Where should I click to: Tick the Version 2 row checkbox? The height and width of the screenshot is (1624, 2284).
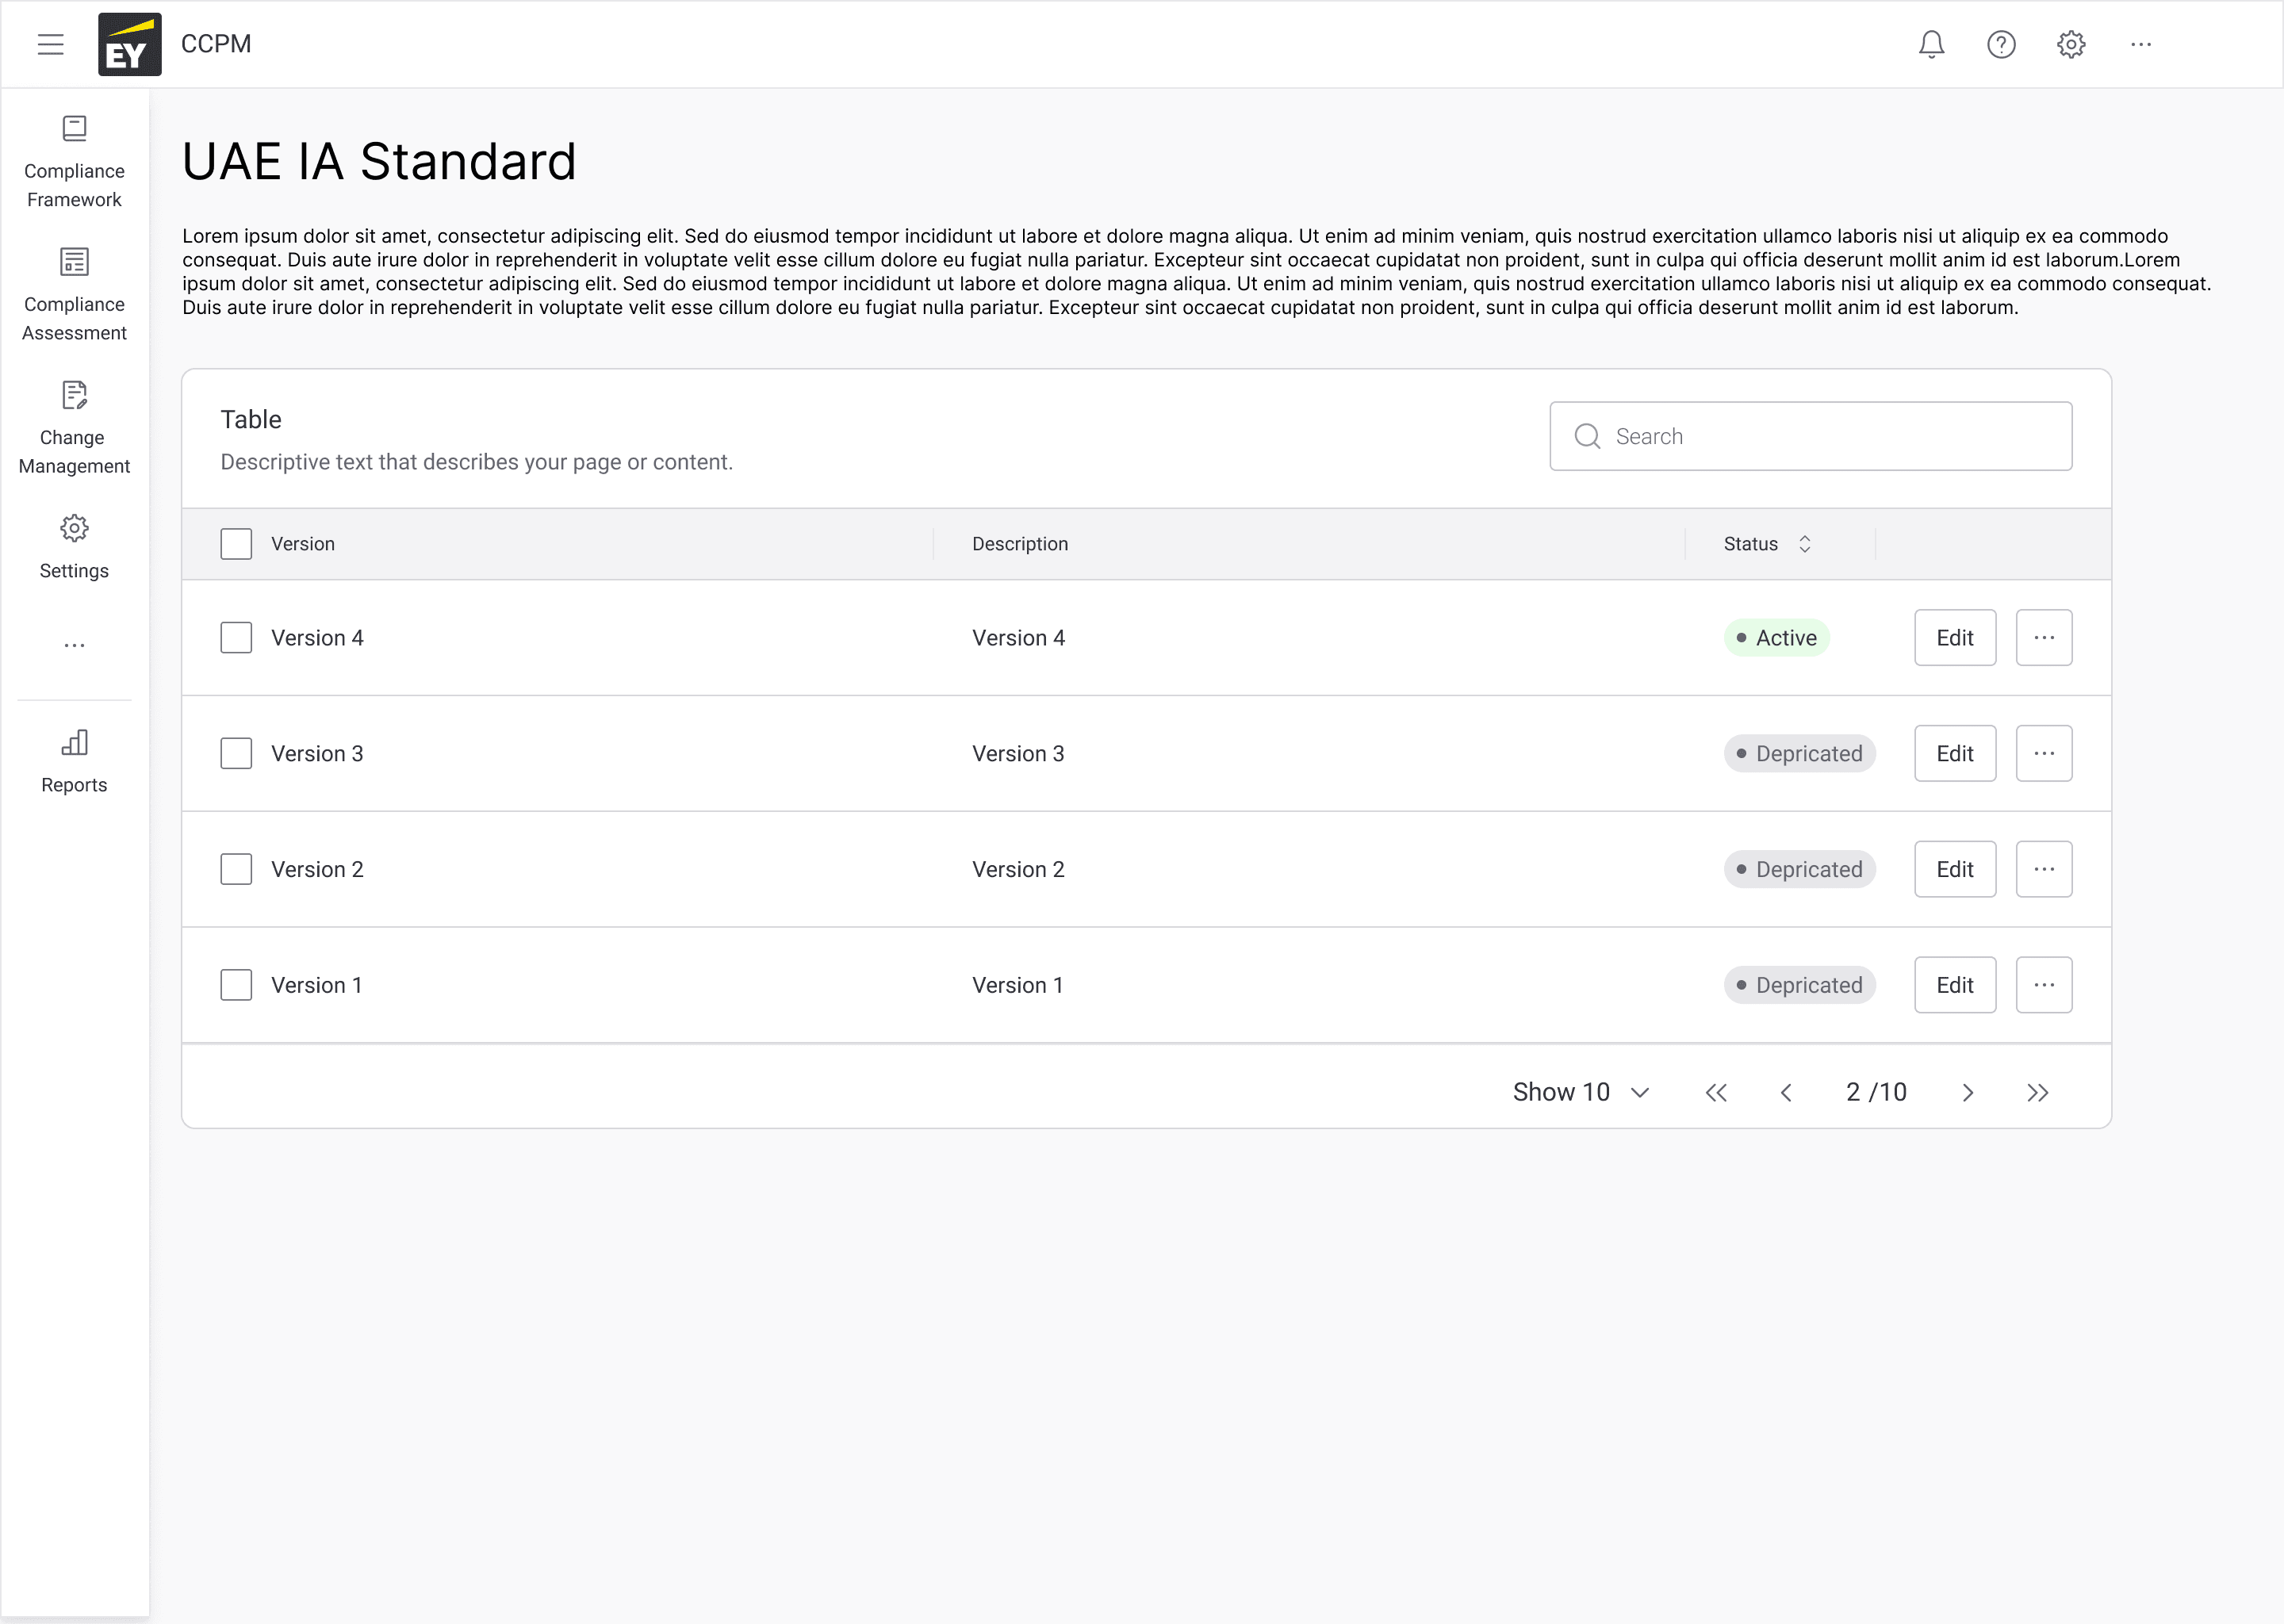236,869
